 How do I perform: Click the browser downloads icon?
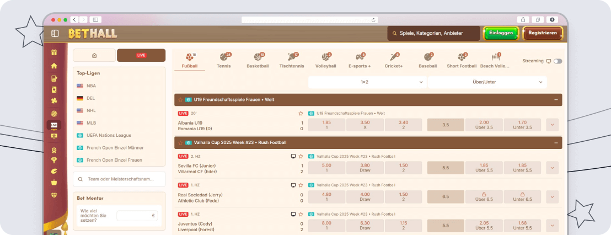tap(552, 19)
